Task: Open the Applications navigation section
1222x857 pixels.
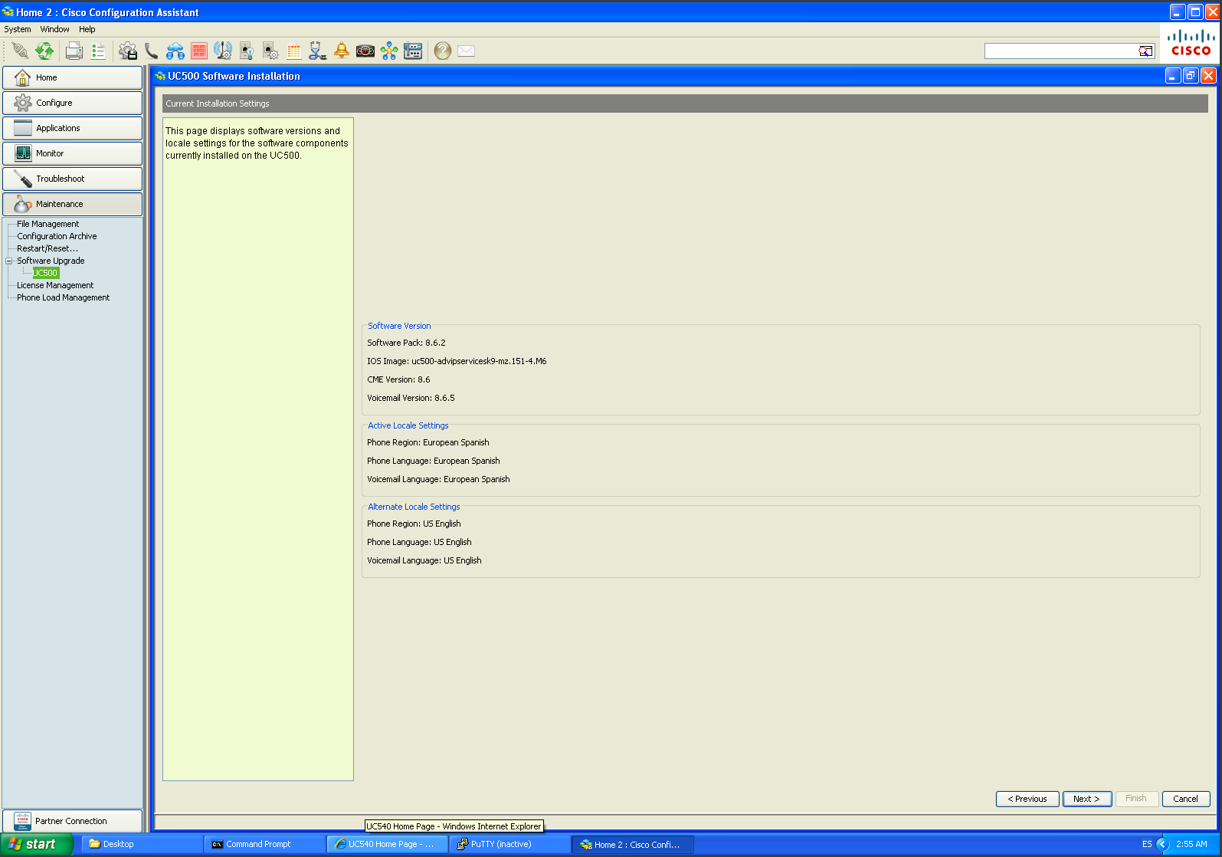Action: 72,128
